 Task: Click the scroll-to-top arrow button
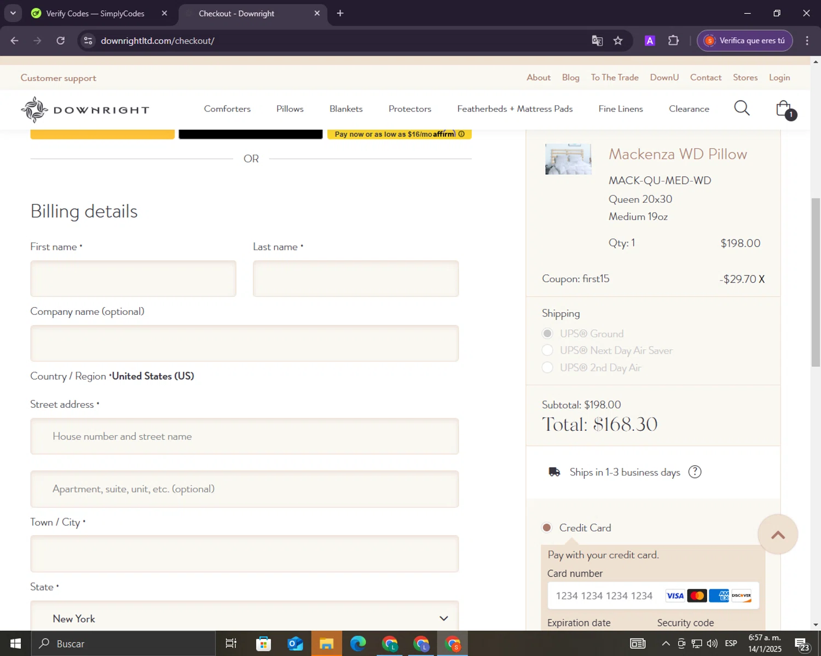(x=778, y=535)
